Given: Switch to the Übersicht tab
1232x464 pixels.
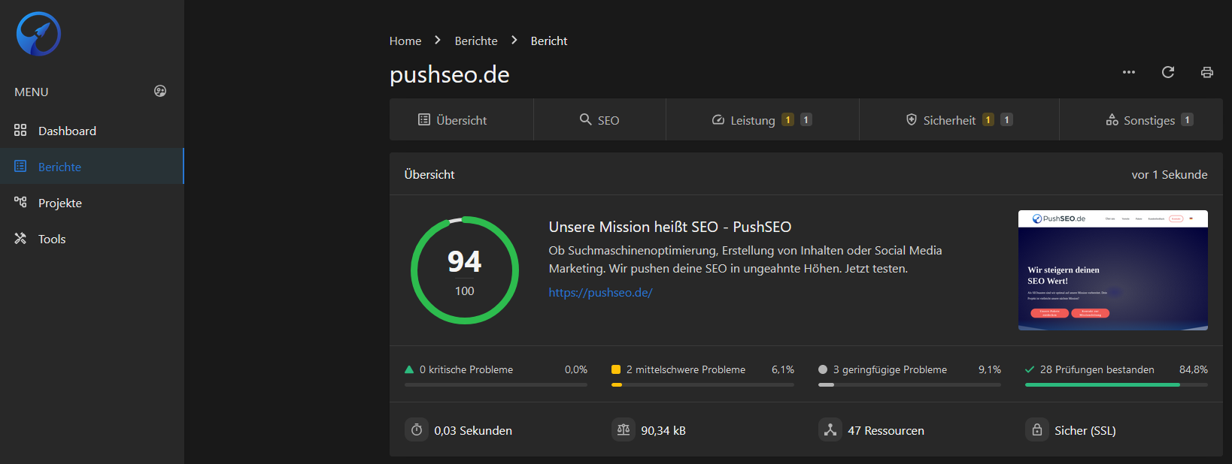Looking at the screenshot, I should pyautogui.click(x=461, y=120).
